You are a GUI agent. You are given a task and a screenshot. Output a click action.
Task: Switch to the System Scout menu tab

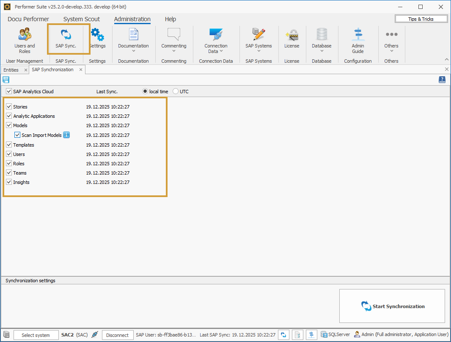coord(82,19)
